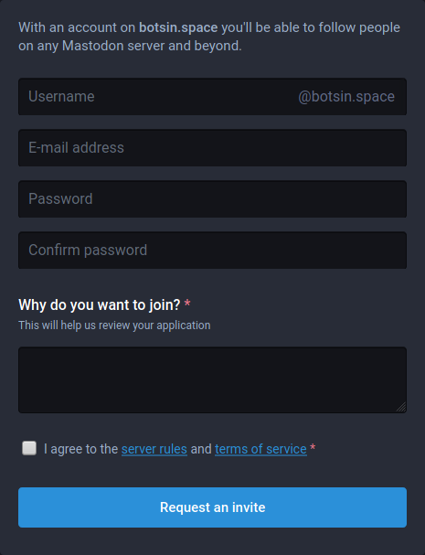Click the @botsin.space domain suffix
The width and height of the screenshot is (425, 555).
[x=346, y=97]
